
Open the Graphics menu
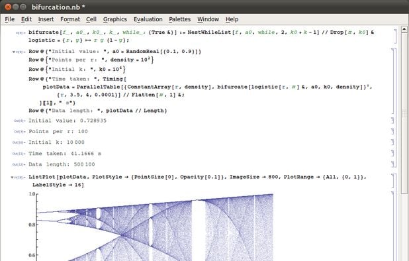click(115, 19)
